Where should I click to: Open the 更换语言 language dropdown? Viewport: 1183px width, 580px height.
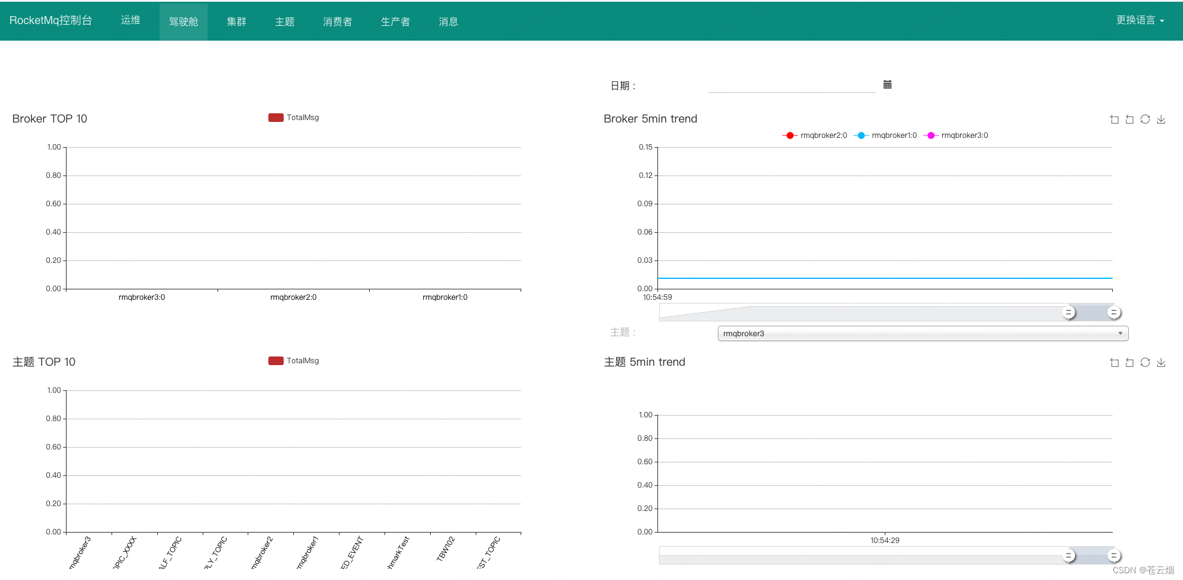[1140, 20]
